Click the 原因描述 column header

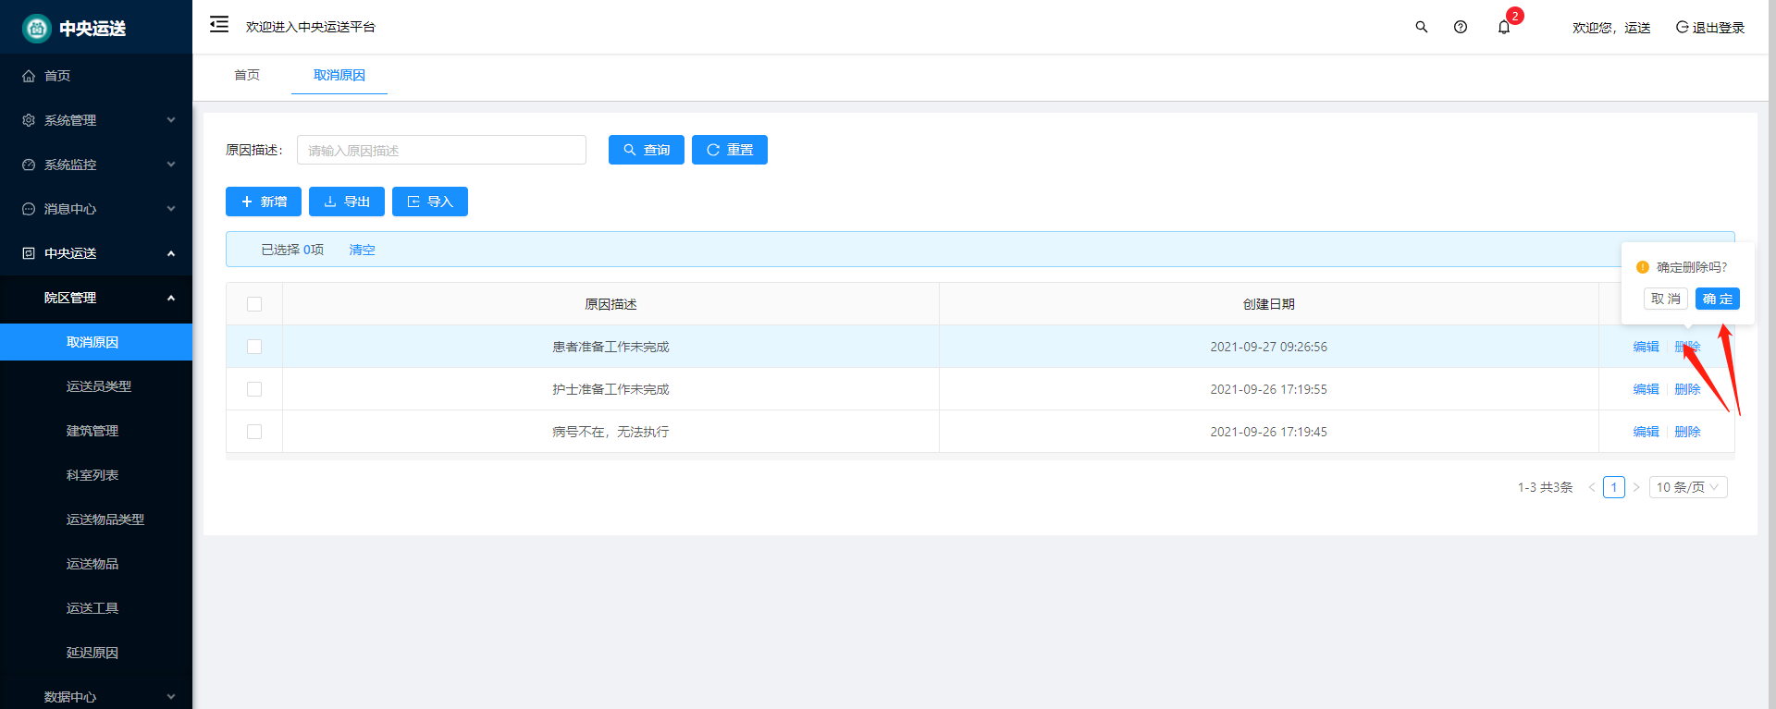tap(610, 304)
